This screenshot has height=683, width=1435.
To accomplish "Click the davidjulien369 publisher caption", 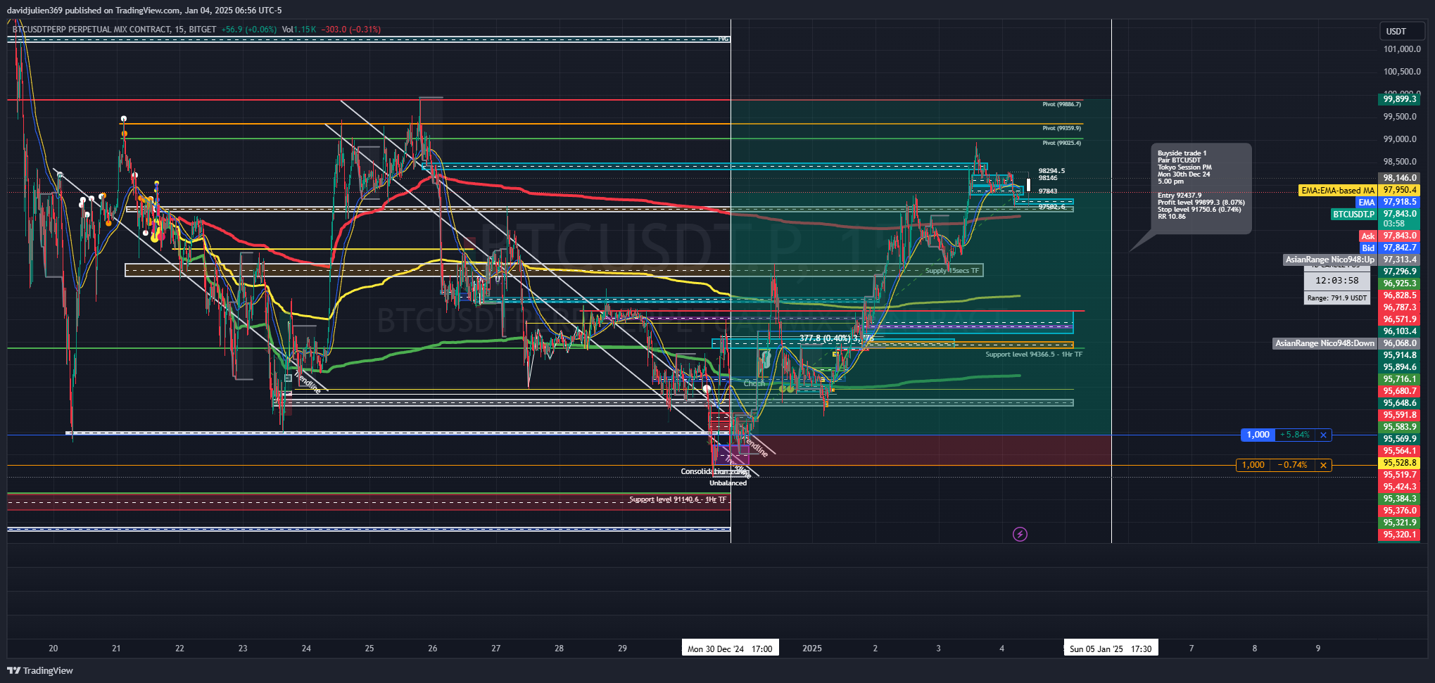I will pyautogui.click(x=144, y=10).
